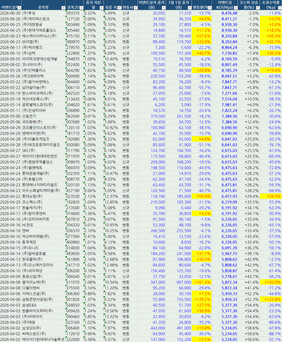Select the 5.85% stake increase cell
Screen dimensions: 282x342
(x=93, y=316)
